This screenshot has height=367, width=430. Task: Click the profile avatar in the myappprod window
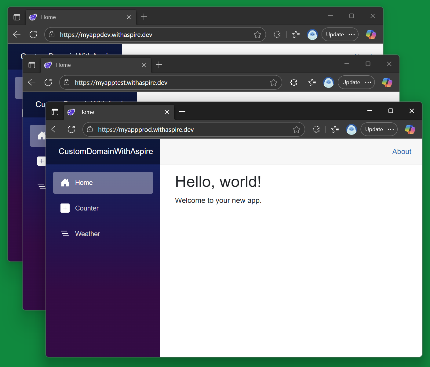tap(351, 129)
